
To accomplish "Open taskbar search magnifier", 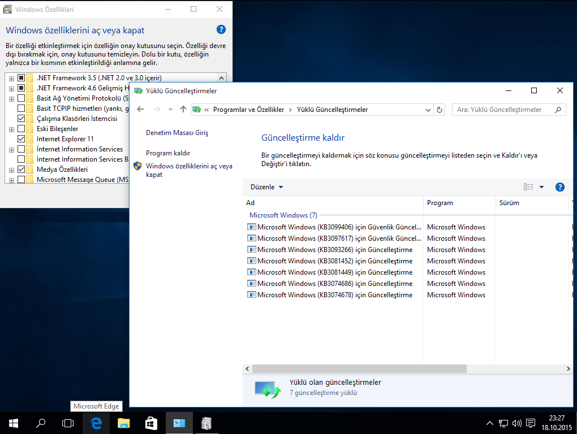I will click(41, 423).
